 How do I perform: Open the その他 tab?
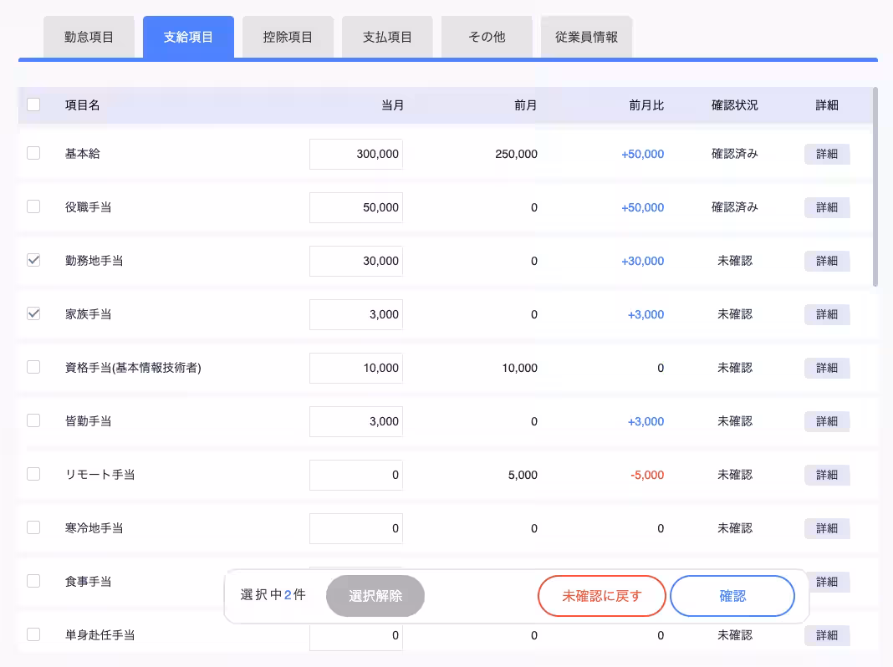tap(487, 37)
